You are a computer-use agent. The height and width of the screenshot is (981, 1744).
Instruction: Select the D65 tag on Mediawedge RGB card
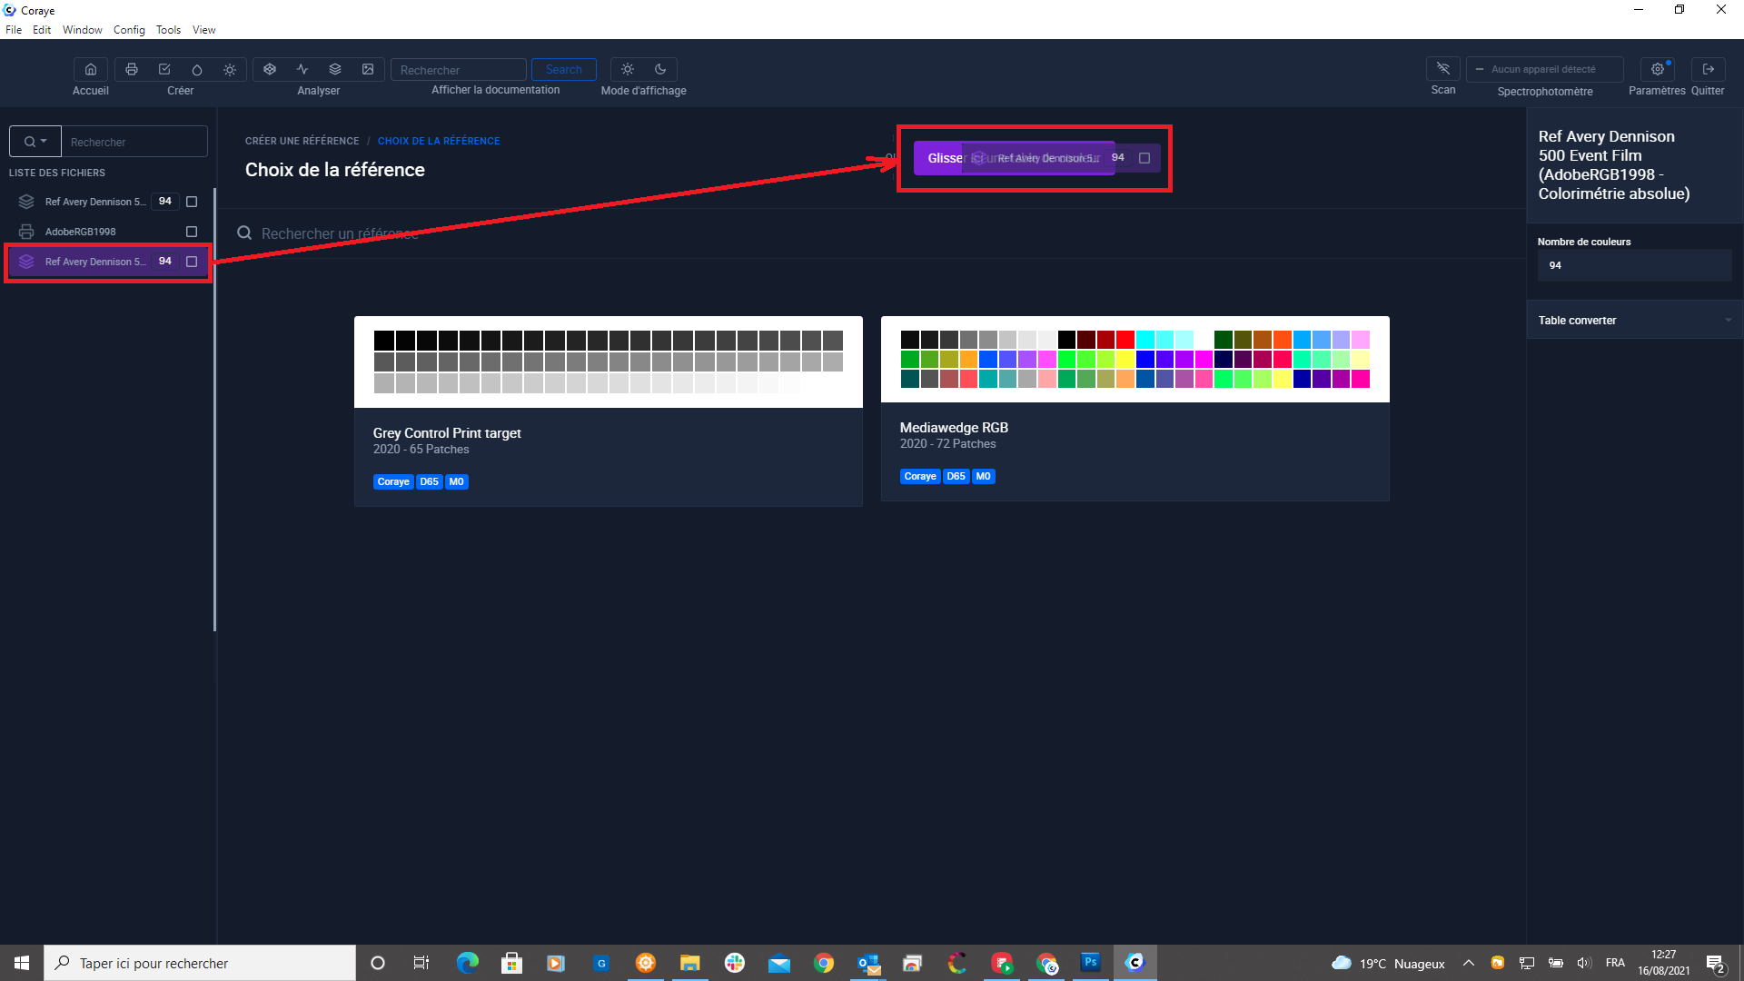click(x=956, y=476)
